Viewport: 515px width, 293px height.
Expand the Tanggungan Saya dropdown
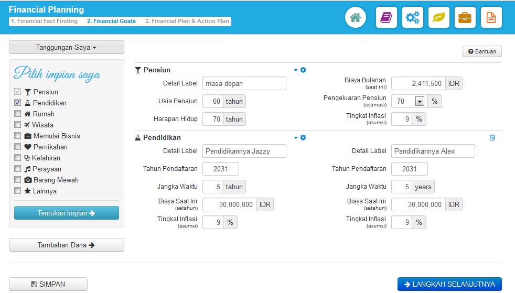click(67, 47)
